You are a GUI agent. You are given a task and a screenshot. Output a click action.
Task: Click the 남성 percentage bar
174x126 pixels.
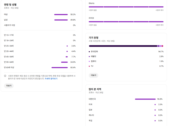point(61,20)
